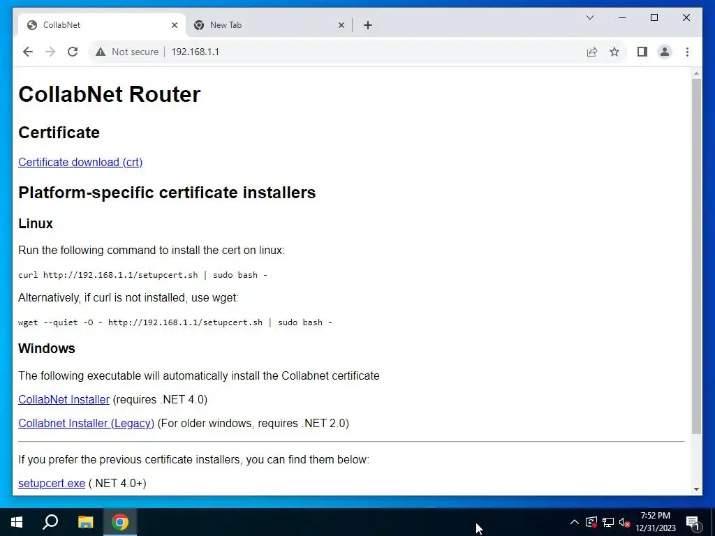This screenshot has height=536, width=715.
Task: Click the security warning tray icon
Action: tap(591, 522)
